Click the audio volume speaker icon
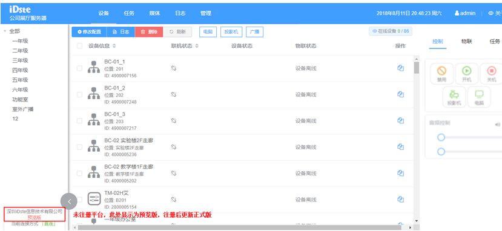 click(x=497, y=125)
